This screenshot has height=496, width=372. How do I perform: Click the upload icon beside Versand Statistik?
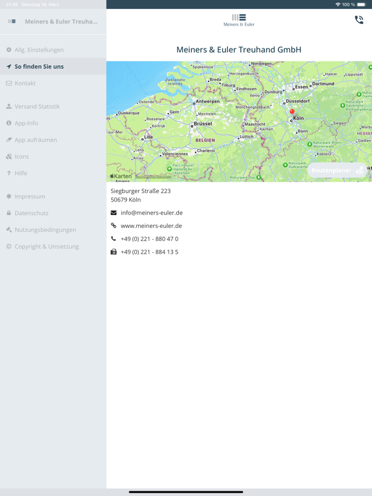(9, 107)
